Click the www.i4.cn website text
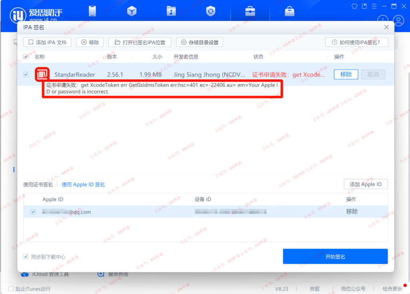This screenshot has width=410, height=294. [x=43, y=19]
